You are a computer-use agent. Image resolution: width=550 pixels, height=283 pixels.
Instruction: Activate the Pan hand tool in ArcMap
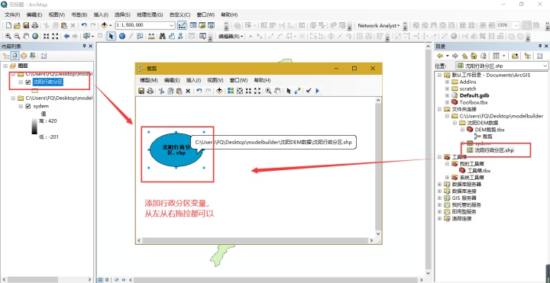pyautogui.click(x=26, y=36)
